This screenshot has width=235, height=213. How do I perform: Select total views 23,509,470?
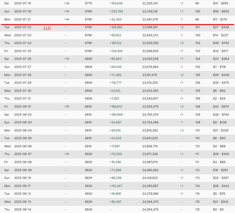150,107
